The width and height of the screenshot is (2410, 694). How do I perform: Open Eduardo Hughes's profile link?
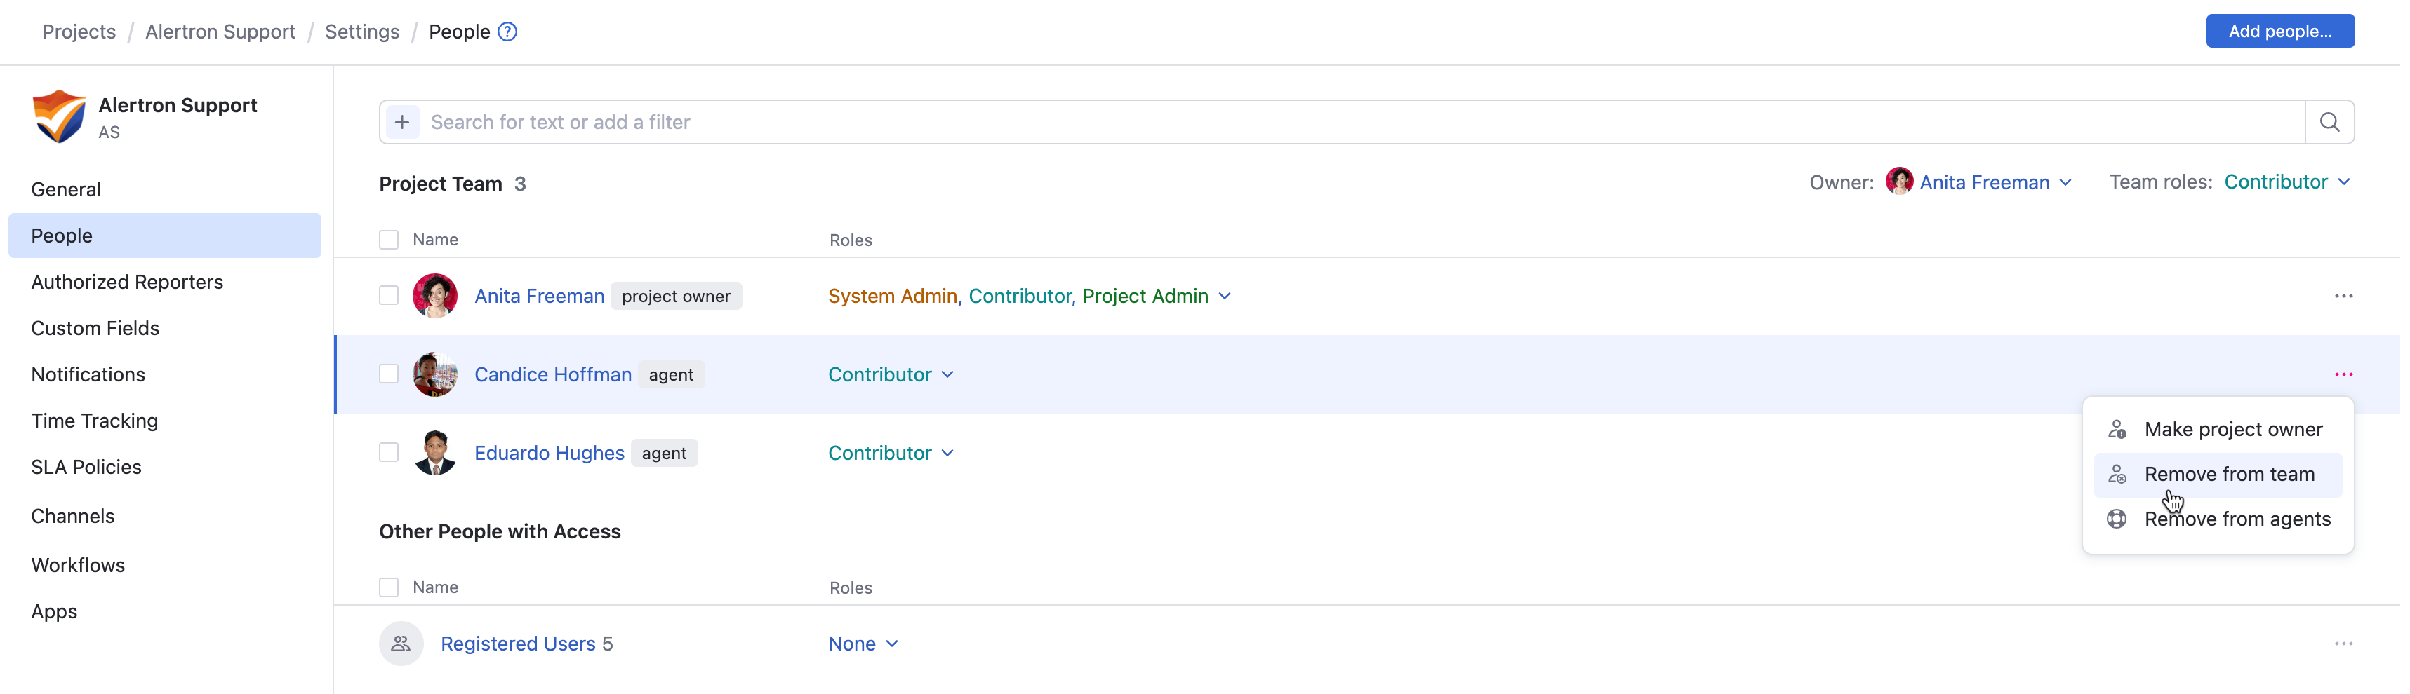click(550, 453)
